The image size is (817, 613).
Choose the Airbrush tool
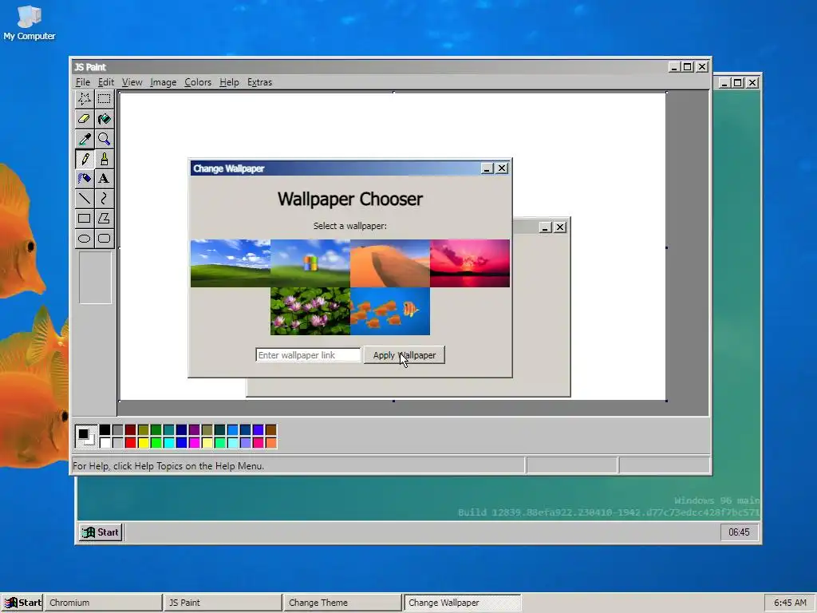(x=85, y=178)
